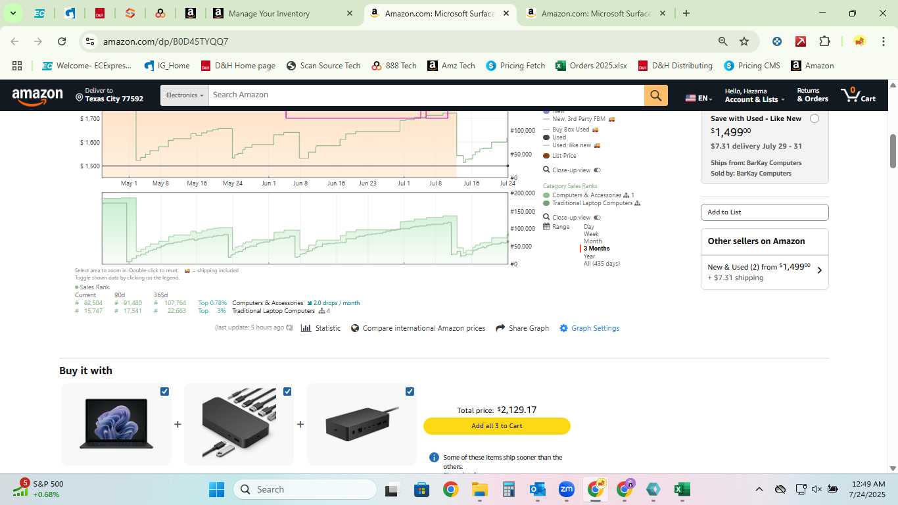Image resolution: width=898 pixels, height=505 pixels.
Task: Bookmark this page with the star icon
Action: pyautogui.click(x=744, y=41)
